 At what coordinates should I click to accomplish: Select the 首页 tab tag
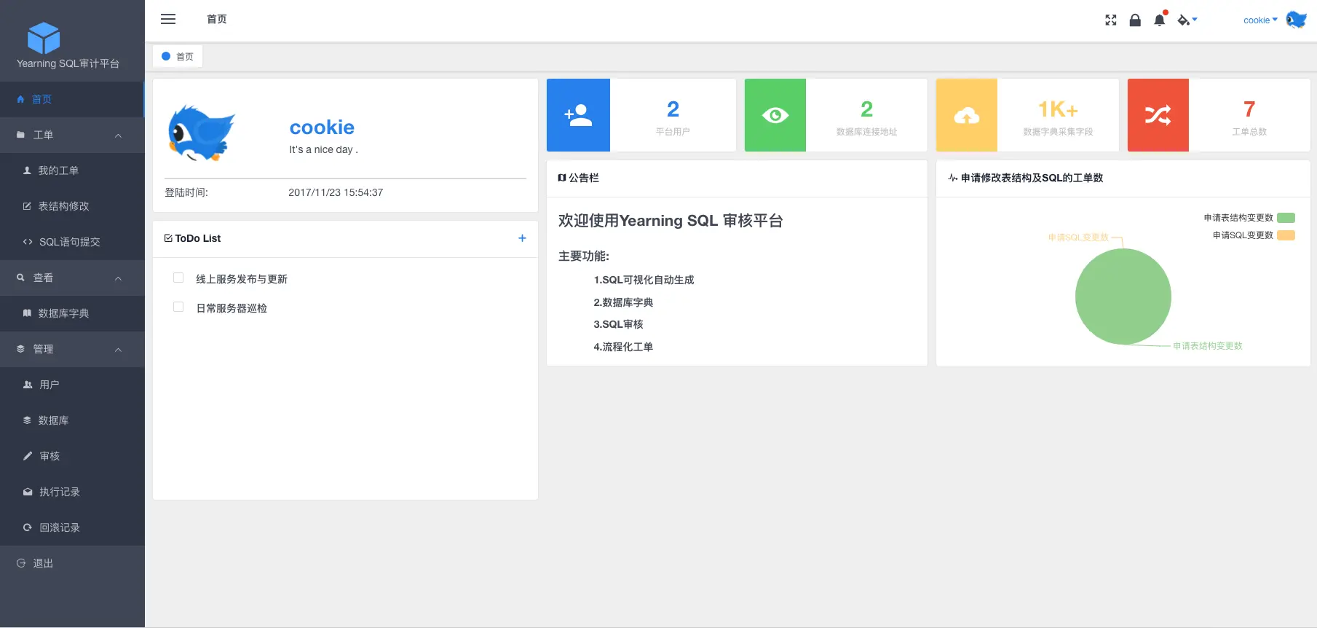coord(178,56)
